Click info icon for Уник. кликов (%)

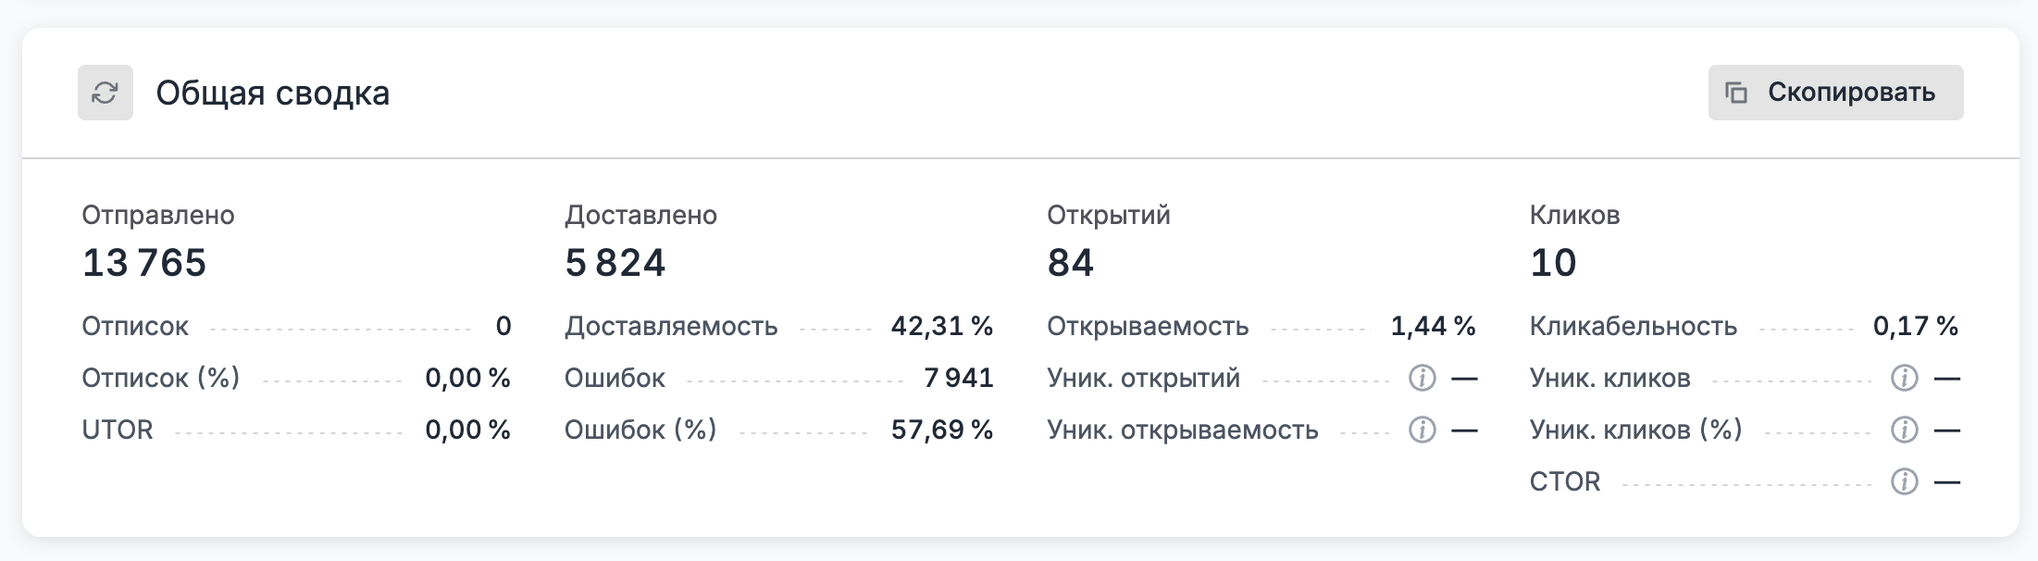coord(1904,430)
